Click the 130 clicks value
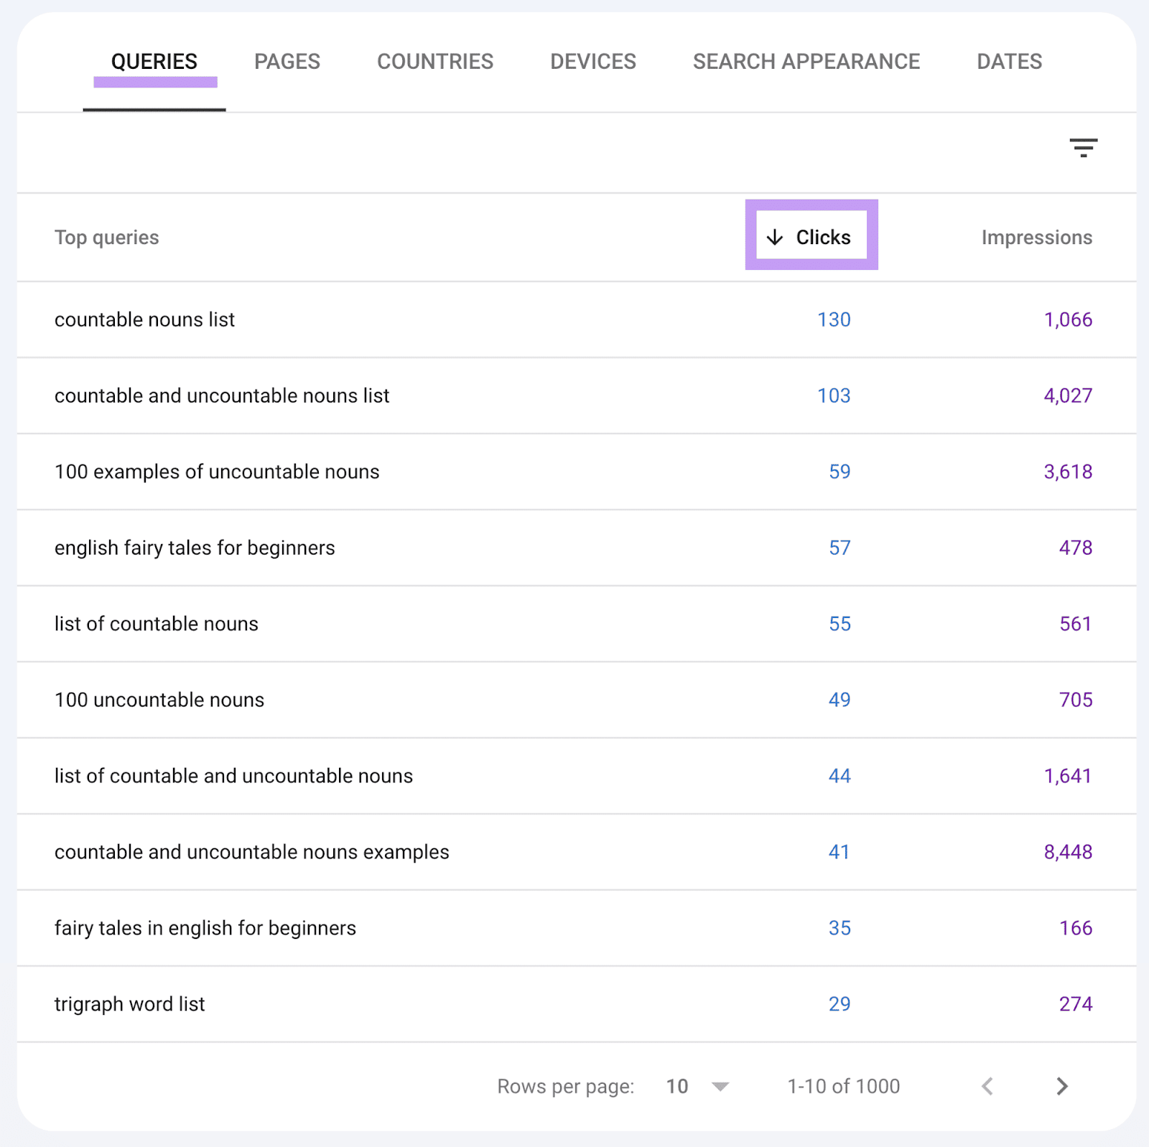Viewport: 1149px width, 1147px height. pyautogui.click(x=834, y=319)
